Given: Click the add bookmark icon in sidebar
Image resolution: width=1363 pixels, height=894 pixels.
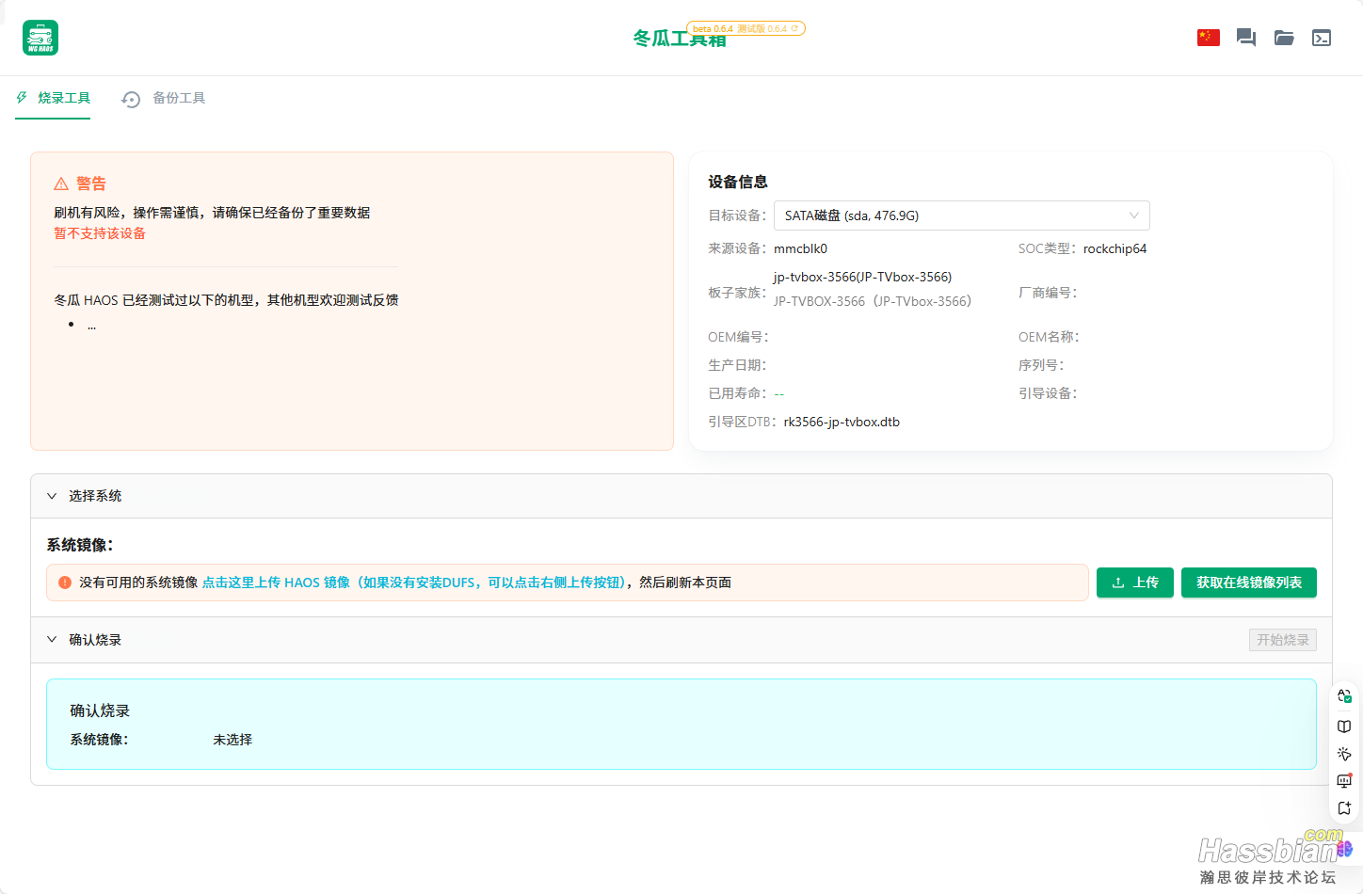Looking at the screenshot, I should coord(1344,808).
